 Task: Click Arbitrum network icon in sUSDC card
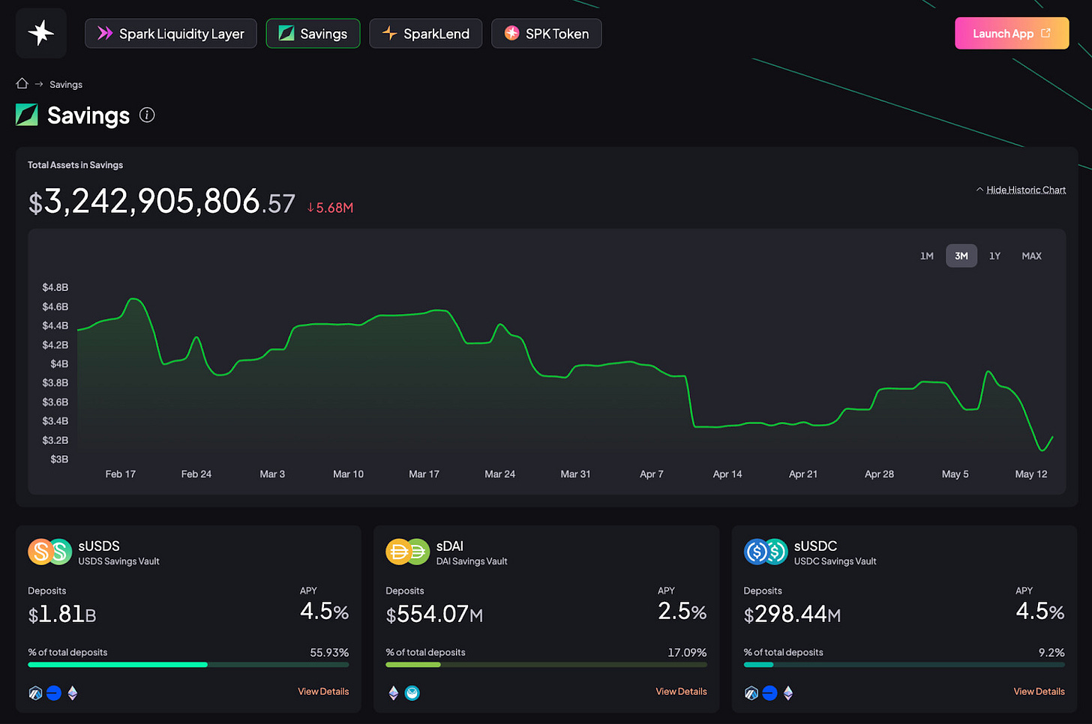[751, 693]
